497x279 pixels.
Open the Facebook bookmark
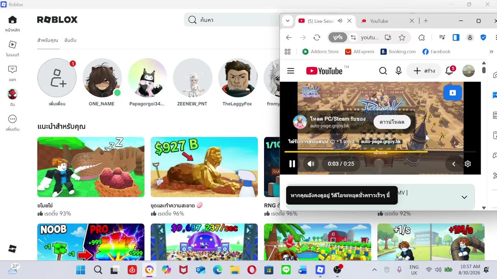point(436,52)
